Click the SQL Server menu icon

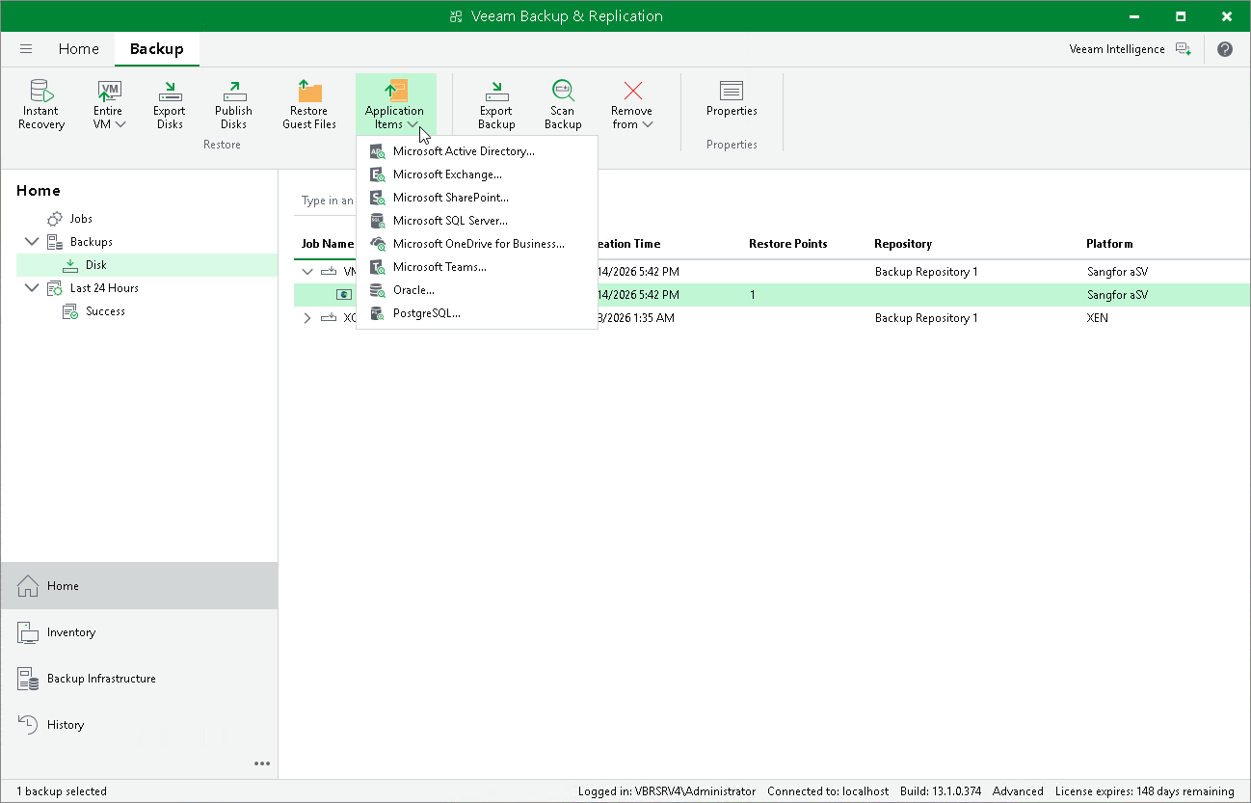(377, 221)
